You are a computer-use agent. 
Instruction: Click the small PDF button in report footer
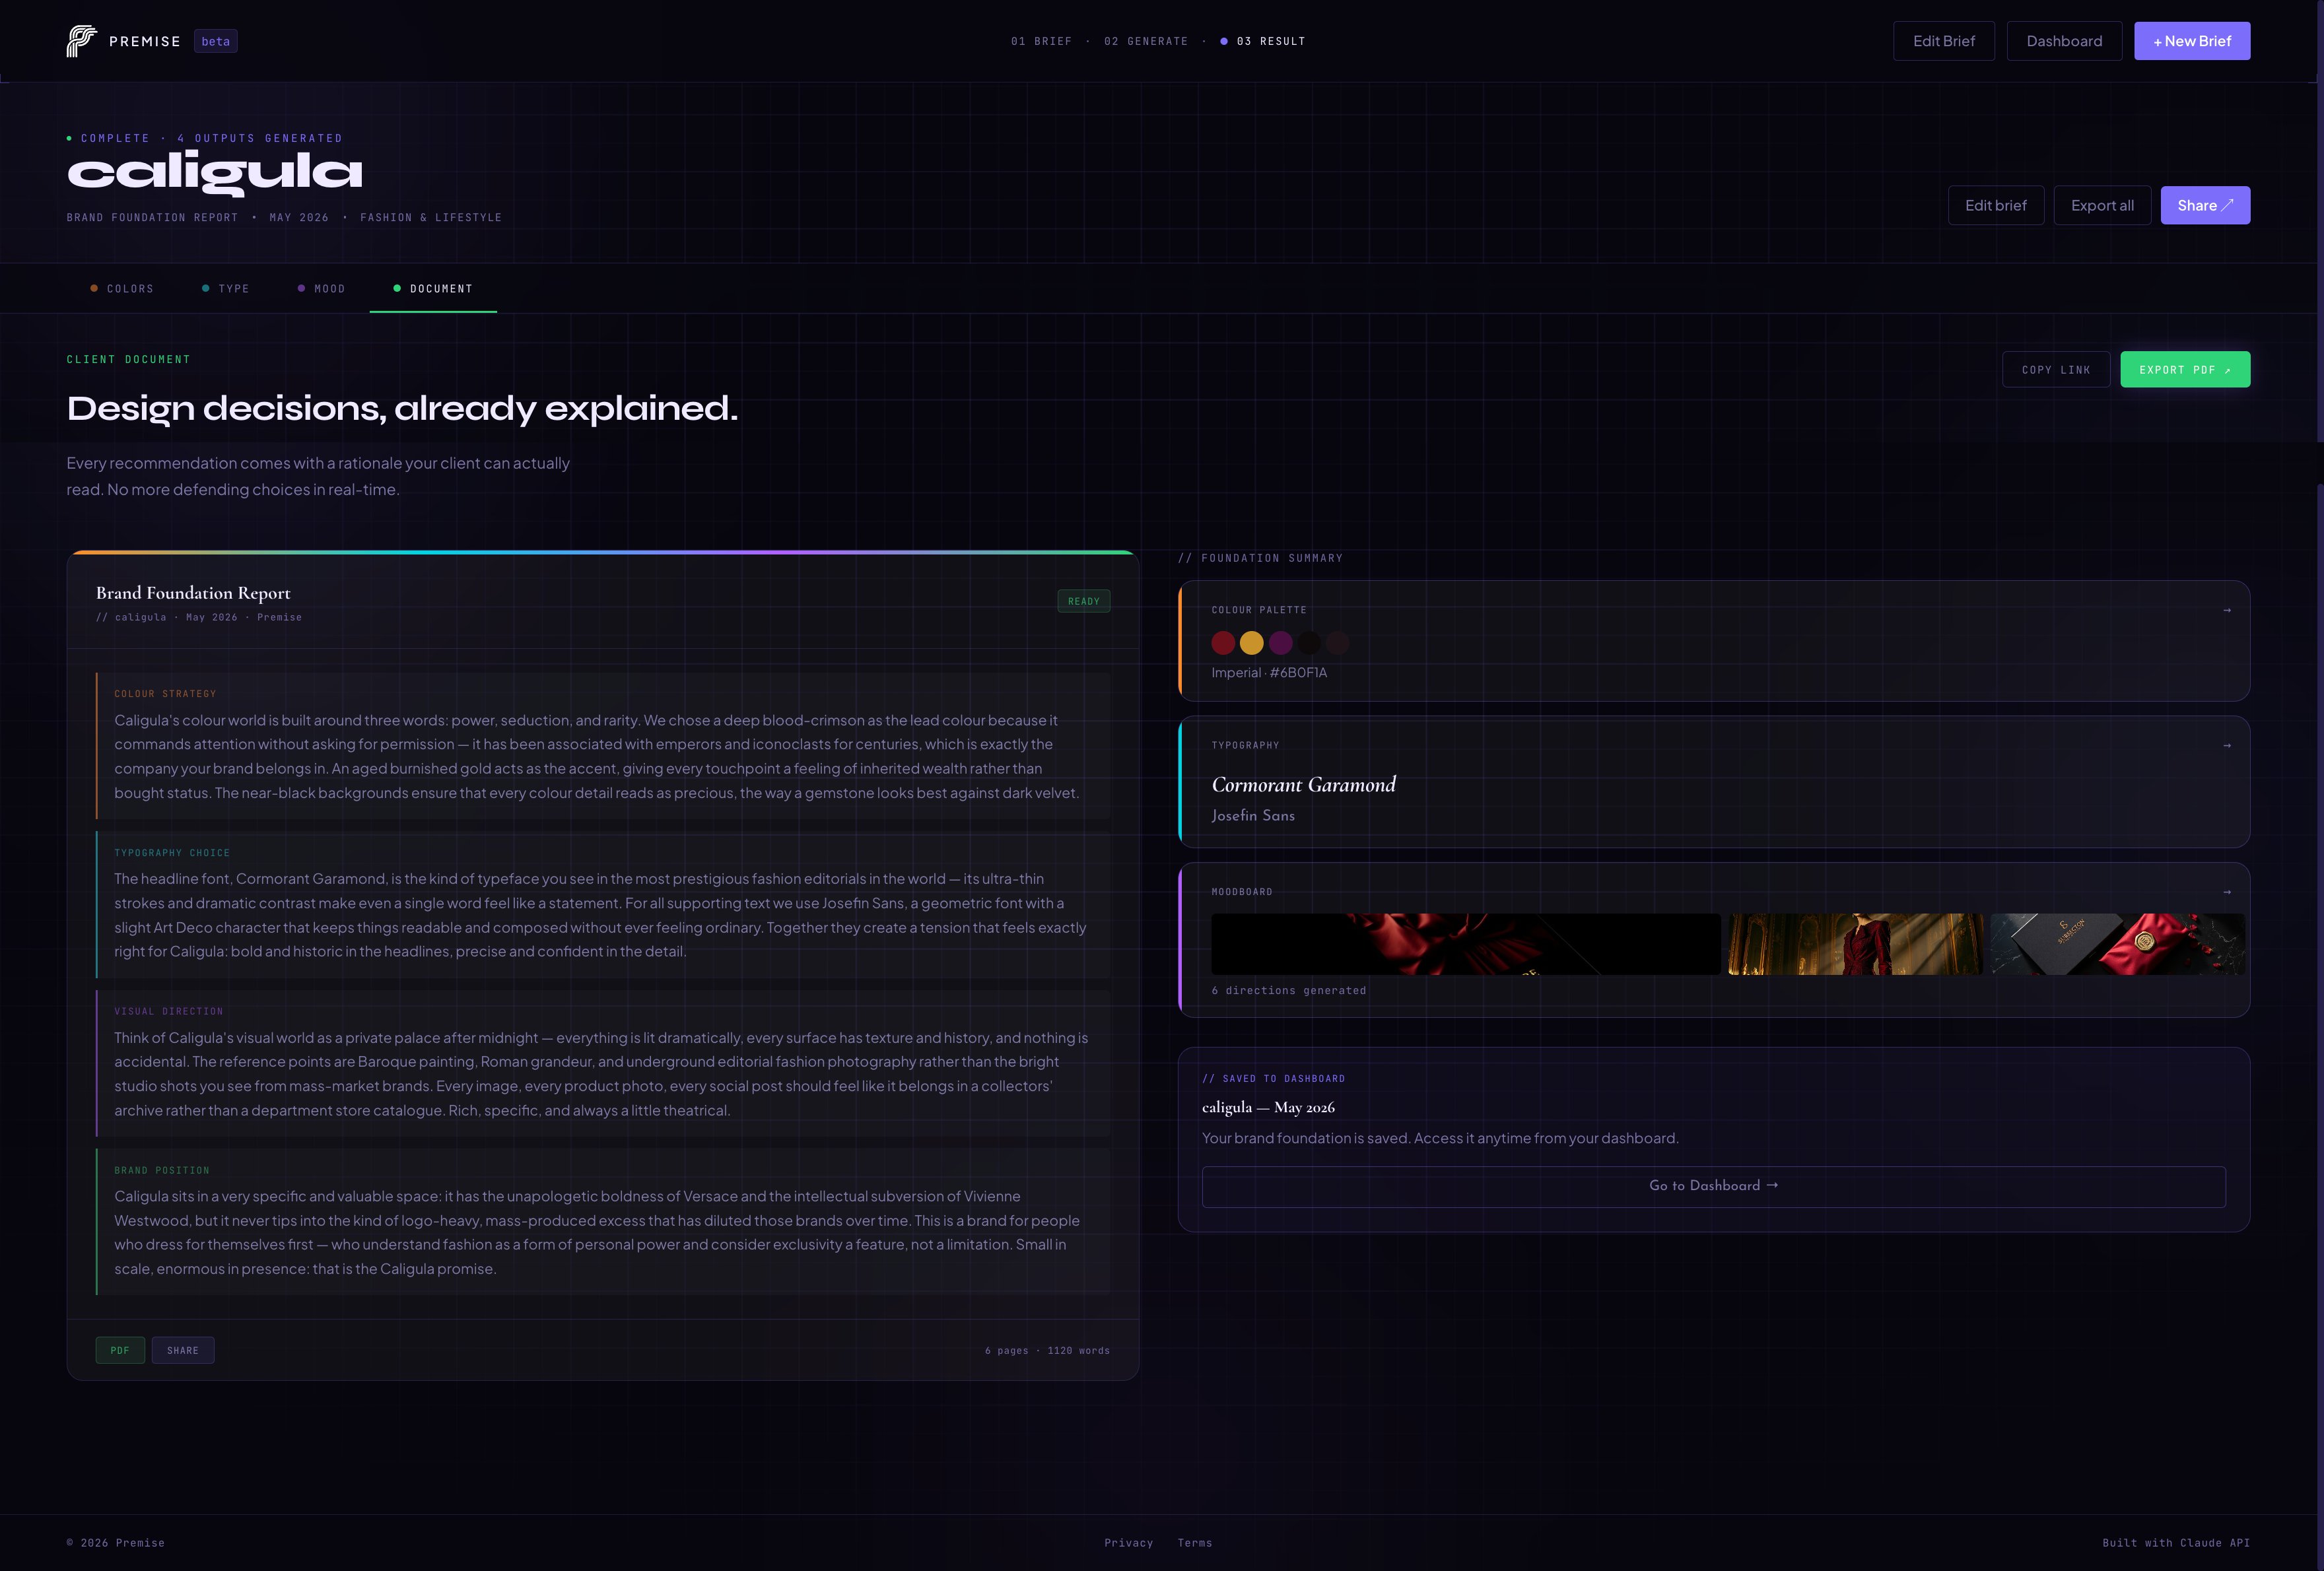click(x=120, y=1350)
